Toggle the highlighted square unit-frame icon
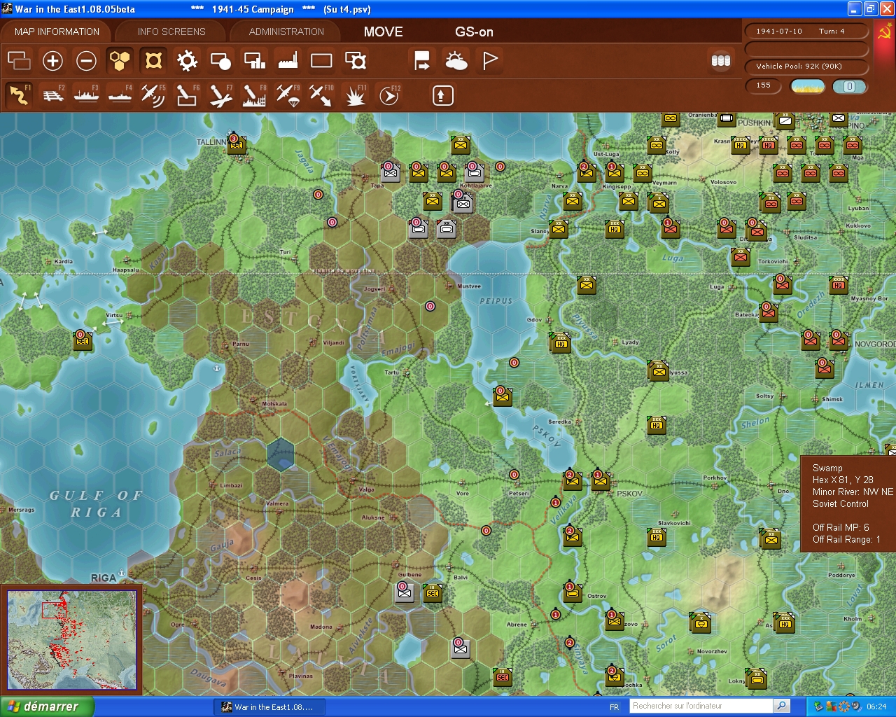This screenshot has height=717, width=896. (x=153, y=61)
